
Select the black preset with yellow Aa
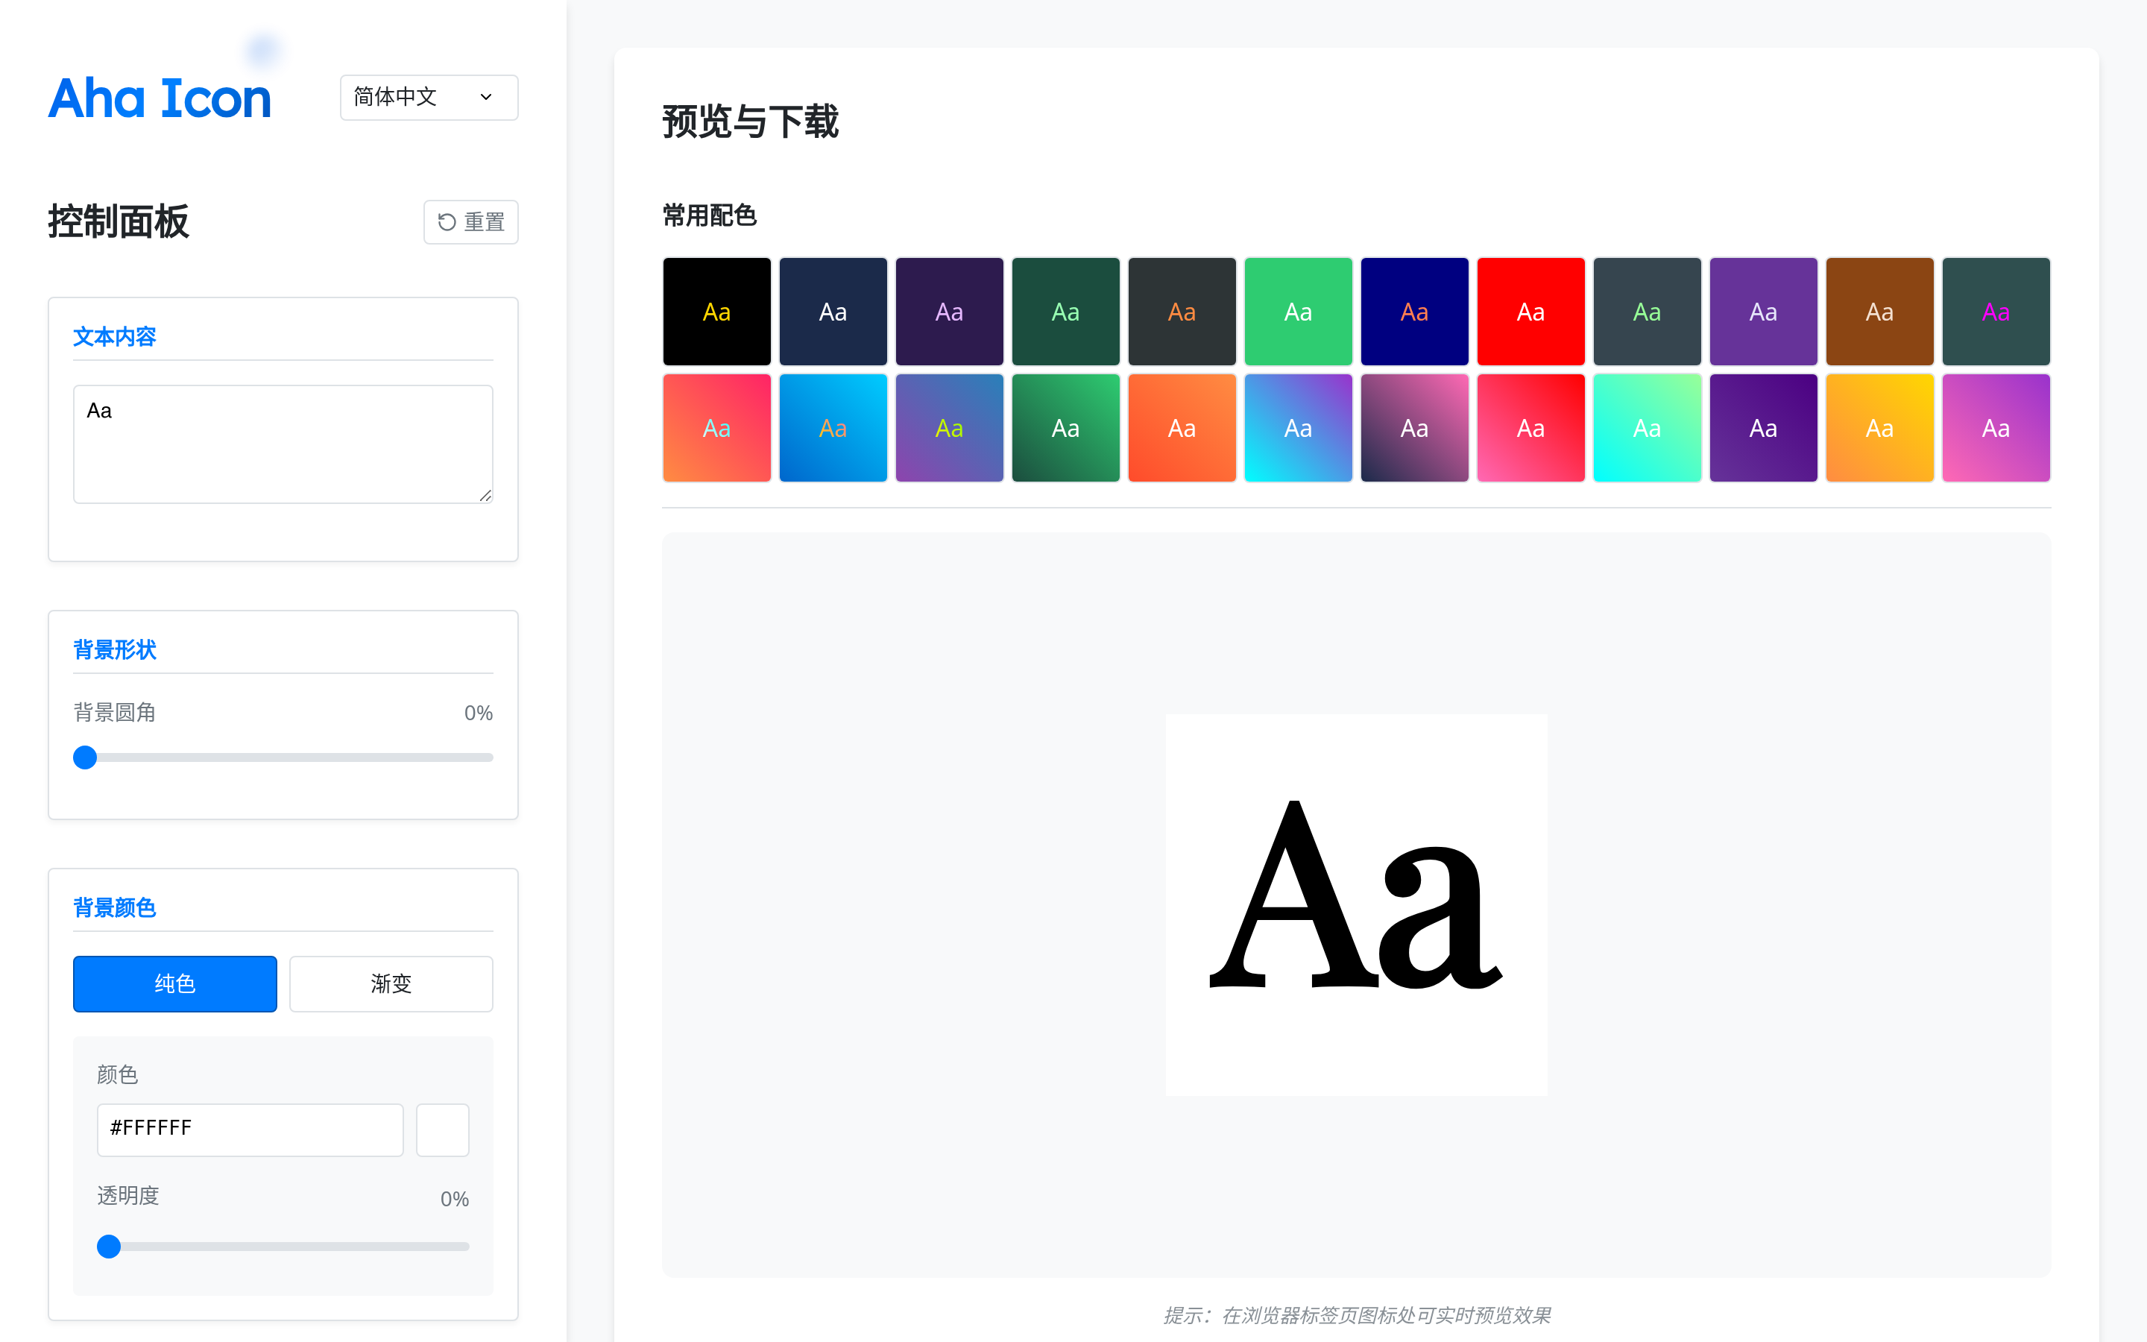717,312
